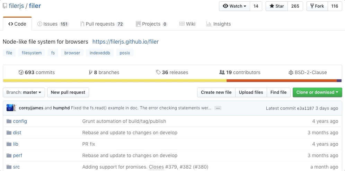Click the fork icon in Fork button
This screenshot has width=345, height=171.
pos(312,6)
